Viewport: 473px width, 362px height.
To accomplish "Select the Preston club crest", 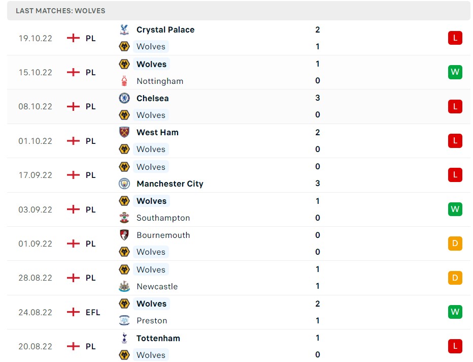I will click(124, 320).
